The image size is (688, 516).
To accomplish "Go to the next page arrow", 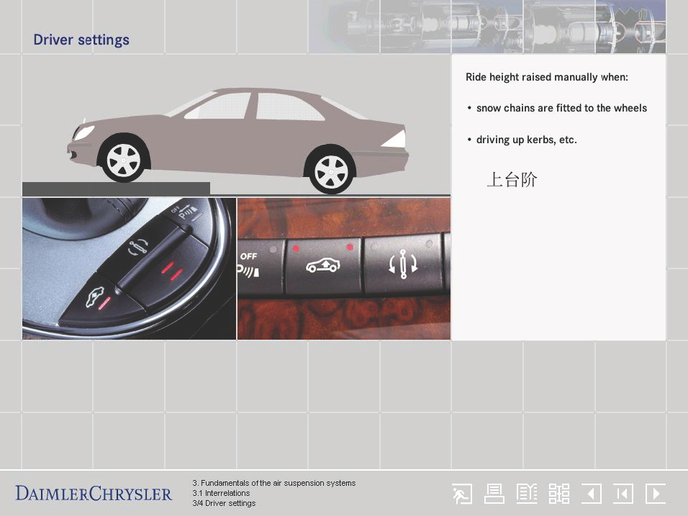I will click(656, 494).
